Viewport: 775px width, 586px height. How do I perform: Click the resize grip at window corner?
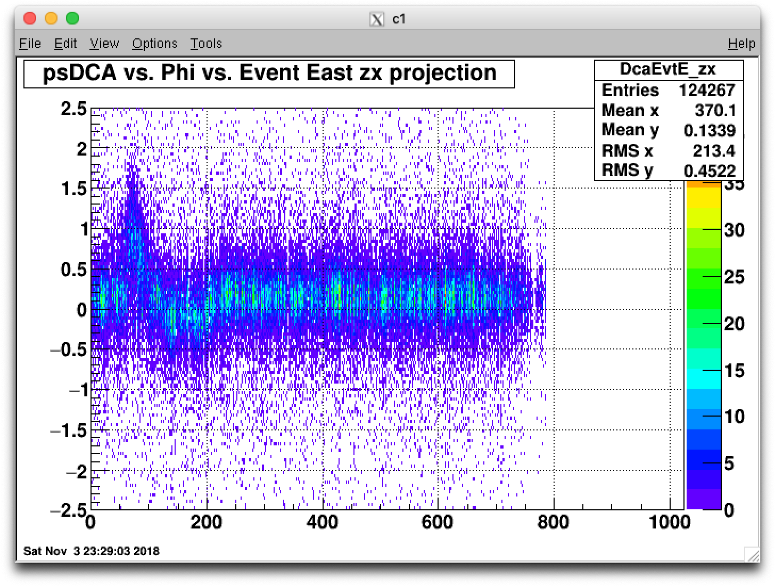[x=753, y=555]
